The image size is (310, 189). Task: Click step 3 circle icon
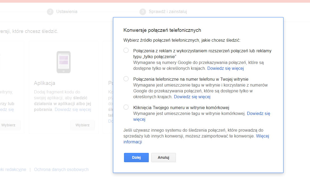[x=143, y=12]
